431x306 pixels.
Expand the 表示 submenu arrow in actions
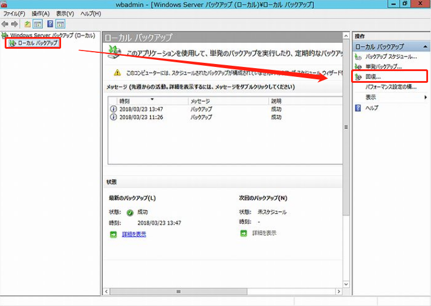426,97
